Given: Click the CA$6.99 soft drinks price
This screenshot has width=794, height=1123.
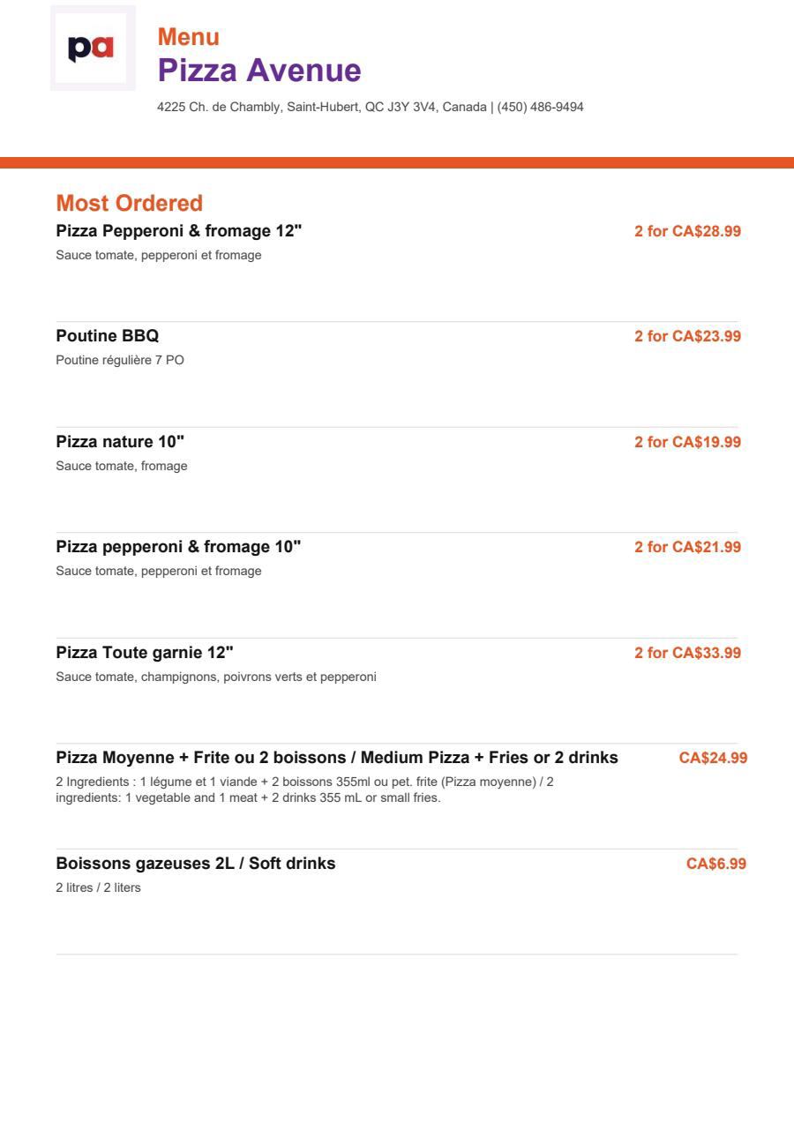Looking at the screenshot, I should pos(716,864).
